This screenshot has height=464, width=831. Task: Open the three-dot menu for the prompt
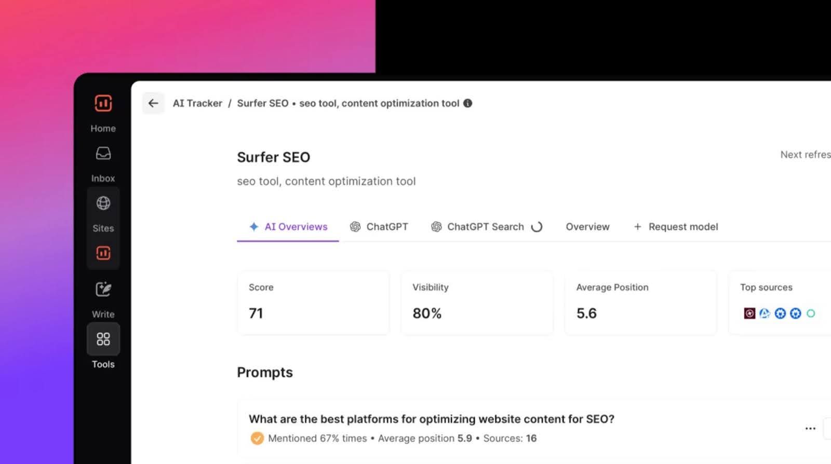pyautogui.click(x=810, y=429)
